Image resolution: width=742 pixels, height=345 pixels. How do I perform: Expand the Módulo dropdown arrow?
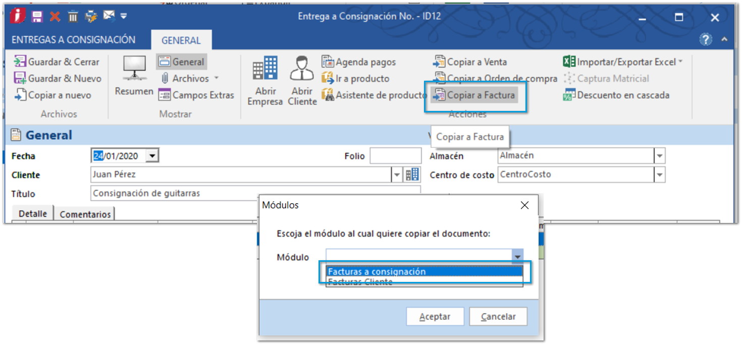[x=517, y=257]
